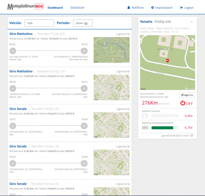The image size is (205, 196).
Task: Click start marker A of the 19:04 trip
Action: [13, 163]
